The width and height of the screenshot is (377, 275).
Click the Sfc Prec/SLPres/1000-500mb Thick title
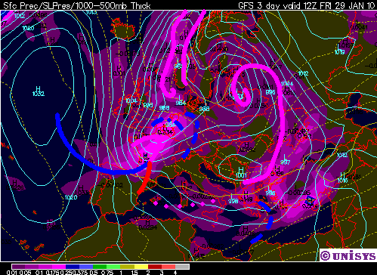[x=77, y=5]
